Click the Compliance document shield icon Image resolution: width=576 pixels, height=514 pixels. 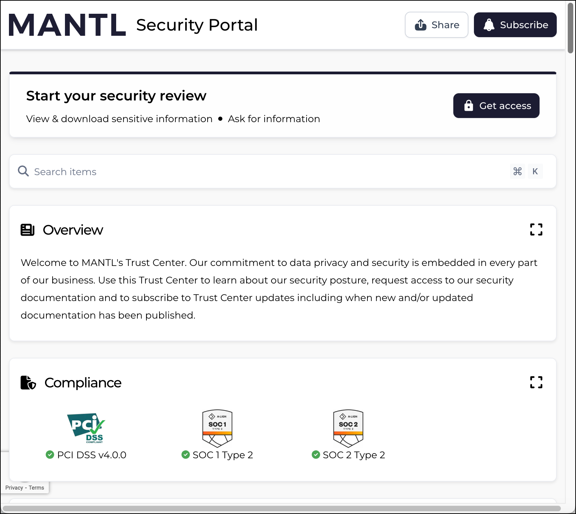(x=28, y=383)
